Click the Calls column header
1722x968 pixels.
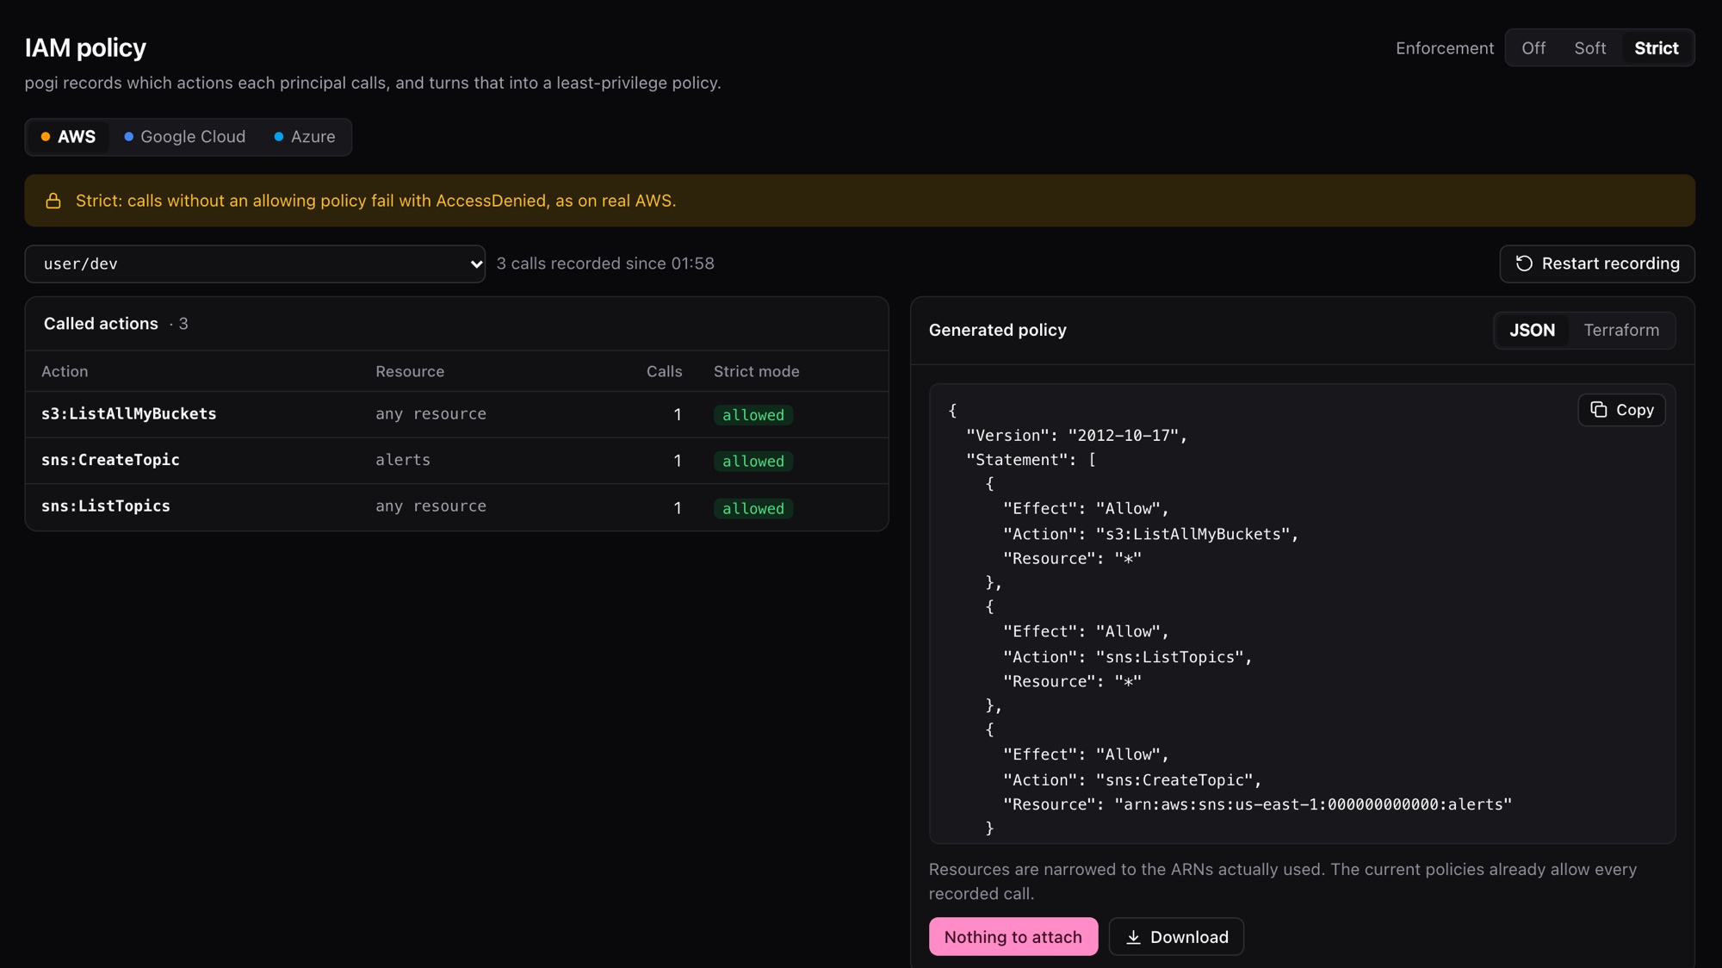664,371
